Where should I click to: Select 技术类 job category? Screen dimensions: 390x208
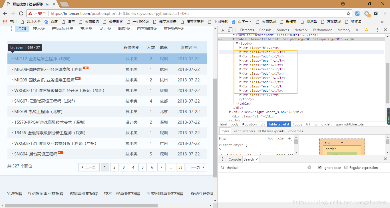(x=39, y=29)
